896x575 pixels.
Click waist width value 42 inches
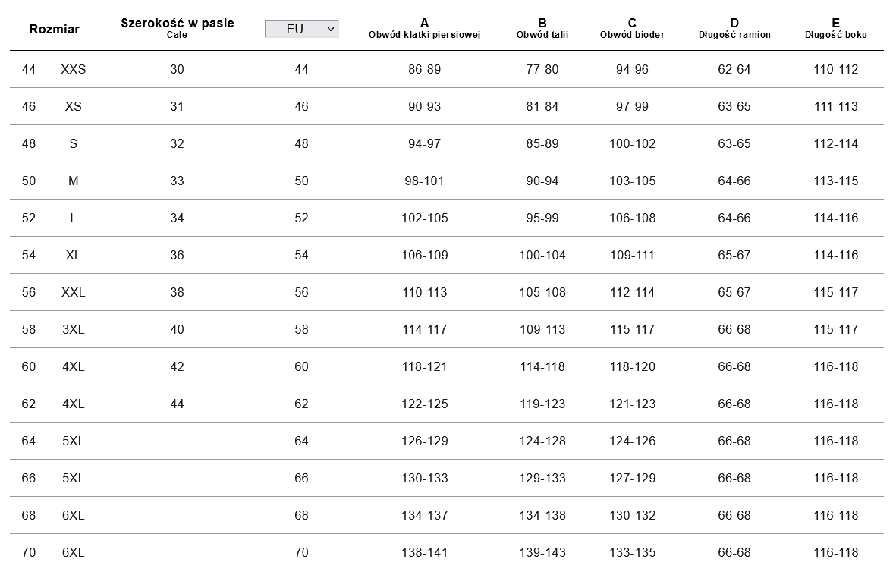coord(177,367)
